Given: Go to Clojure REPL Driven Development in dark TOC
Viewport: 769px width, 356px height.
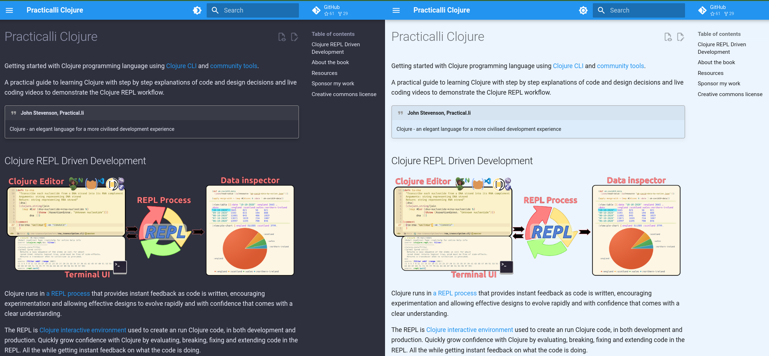Looking at the screenshot, I should pos(336,48).
